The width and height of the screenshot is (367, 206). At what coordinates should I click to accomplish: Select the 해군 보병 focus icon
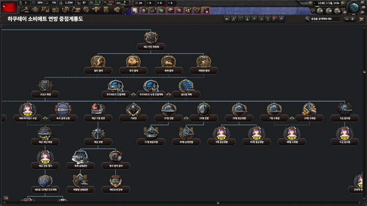click(98, 134)
